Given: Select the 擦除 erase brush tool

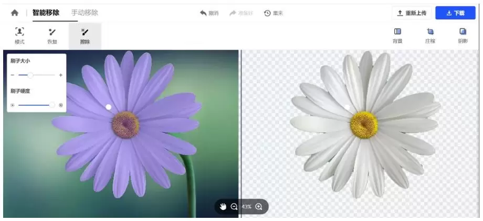Looking at the screenshot, I should [85, 36].
